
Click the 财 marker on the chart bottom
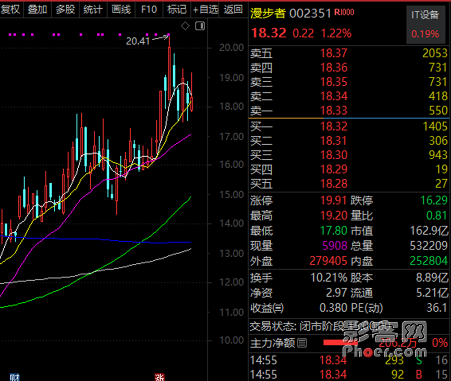tap(15, 377)
